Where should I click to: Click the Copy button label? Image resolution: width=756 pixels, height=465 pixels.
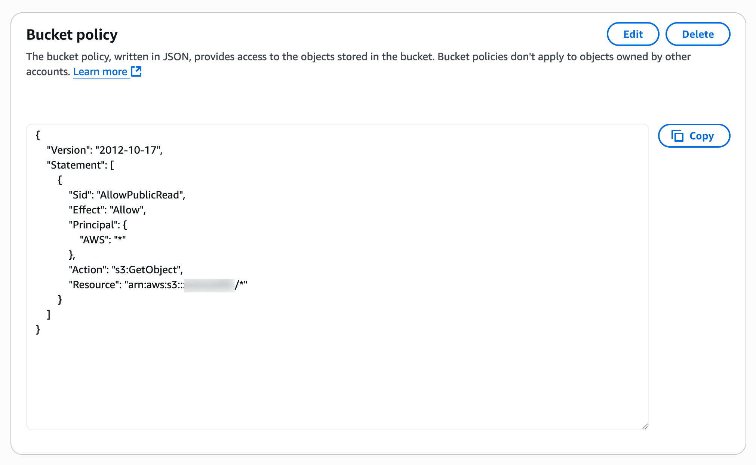701,136
